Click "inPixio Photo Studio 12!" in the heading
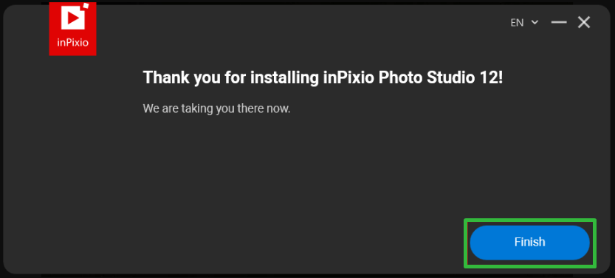The width and height of the screenshot is (615, 278). pos(413,78)
